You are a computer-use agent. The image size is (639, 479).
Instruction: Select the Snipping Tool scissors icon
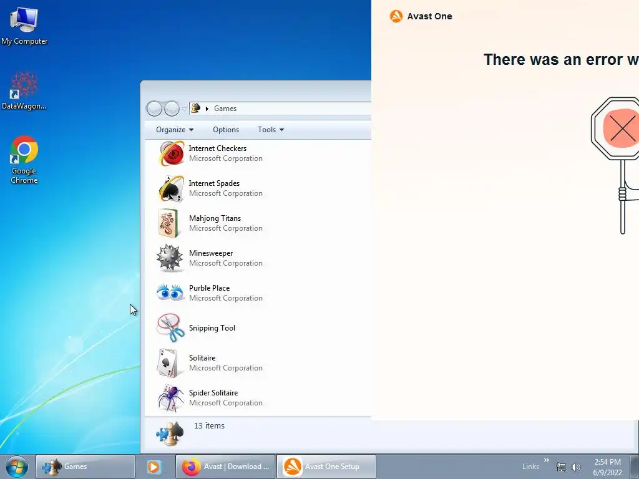coord(170,327)
